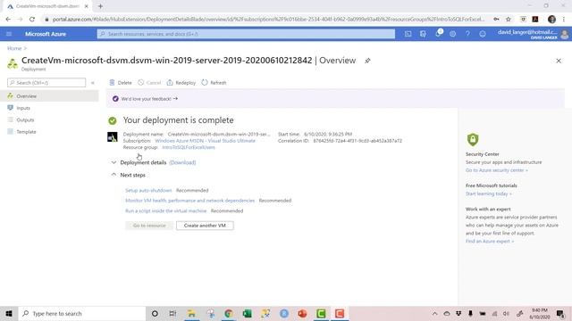Open the Azure portal hamburger menu

(x=9, y=34)
